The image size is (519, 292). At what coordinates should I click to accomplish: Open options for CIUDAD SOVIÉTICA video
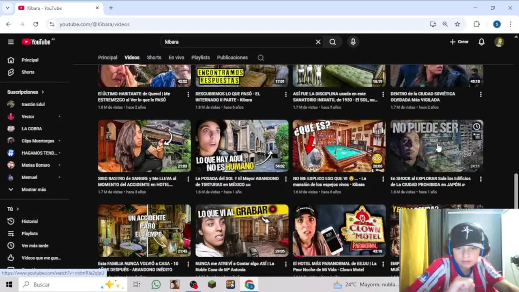(x=480, y=94)
